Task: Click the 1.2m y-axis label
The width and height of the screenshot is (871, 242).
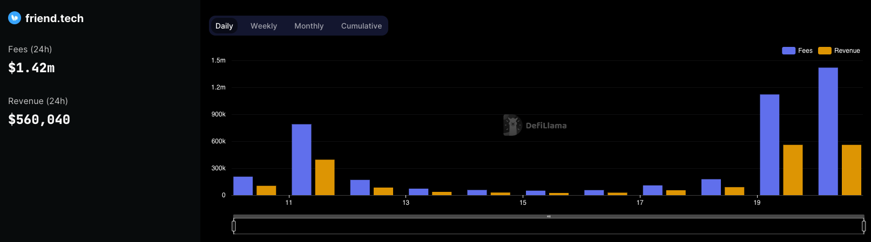Action: [x=219, y=87]
